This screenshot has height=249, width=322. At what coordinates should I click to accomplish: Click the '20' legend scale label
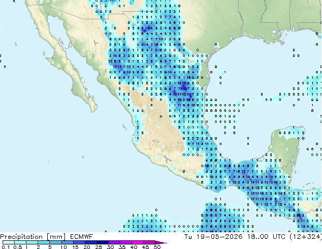87,247
